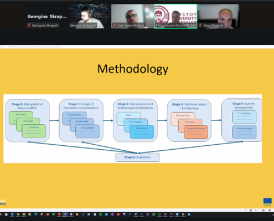Click the Stage 3: Technical specs heading
The height and width of the screenshot is (221, 274).
tap(189, 106)
